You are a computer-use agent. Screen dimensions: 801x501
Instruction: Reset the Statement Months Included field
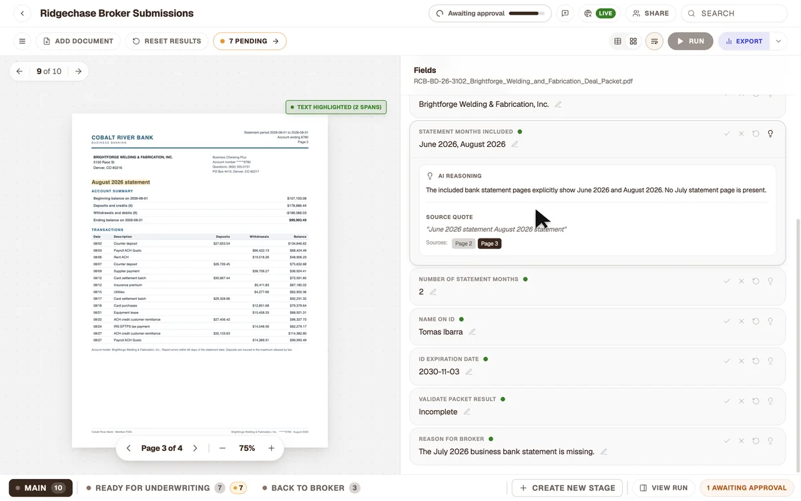tap(756, 134)
